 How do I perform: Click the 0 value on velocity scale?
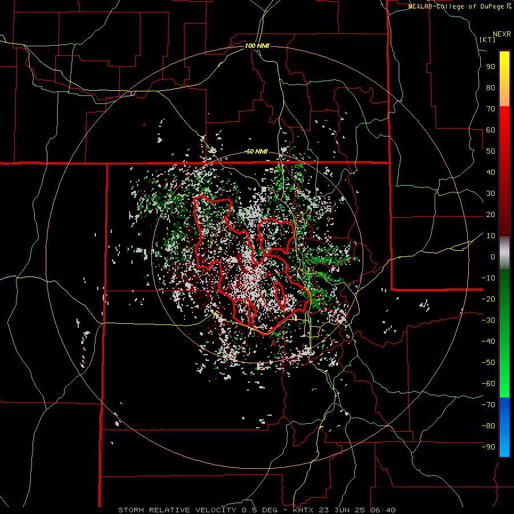pyautogui.click(x=493, y=257)
